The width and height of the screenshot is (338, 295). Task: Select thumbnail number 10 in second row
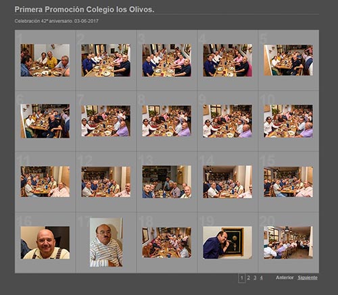tap(288, 121)
